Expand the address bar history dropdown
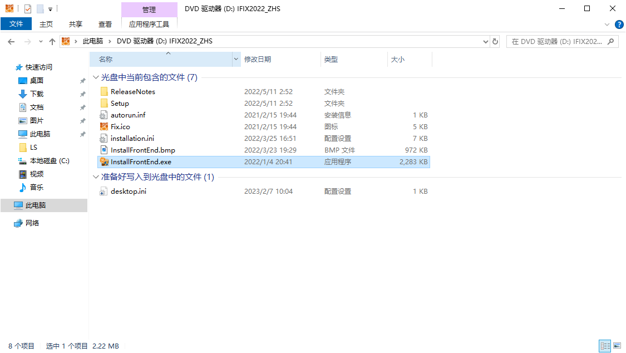Viewport: 626px width, 353px height. click(485, 41)
